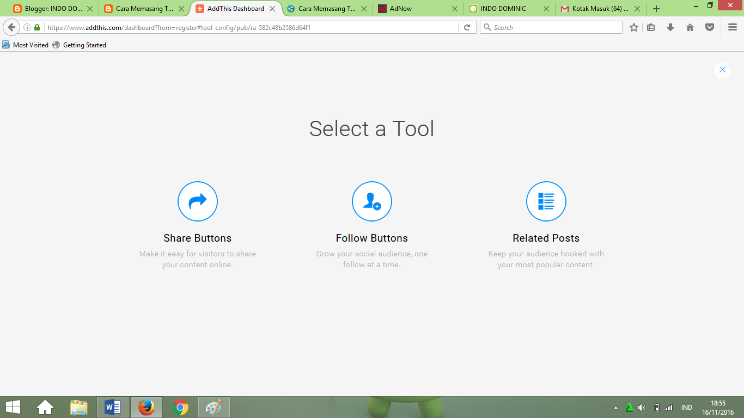The height and width of the screenshot is (418, 744).
Task: Open the Getting Started bookmark
Action: pyautogui.click(x=79, y=45)
